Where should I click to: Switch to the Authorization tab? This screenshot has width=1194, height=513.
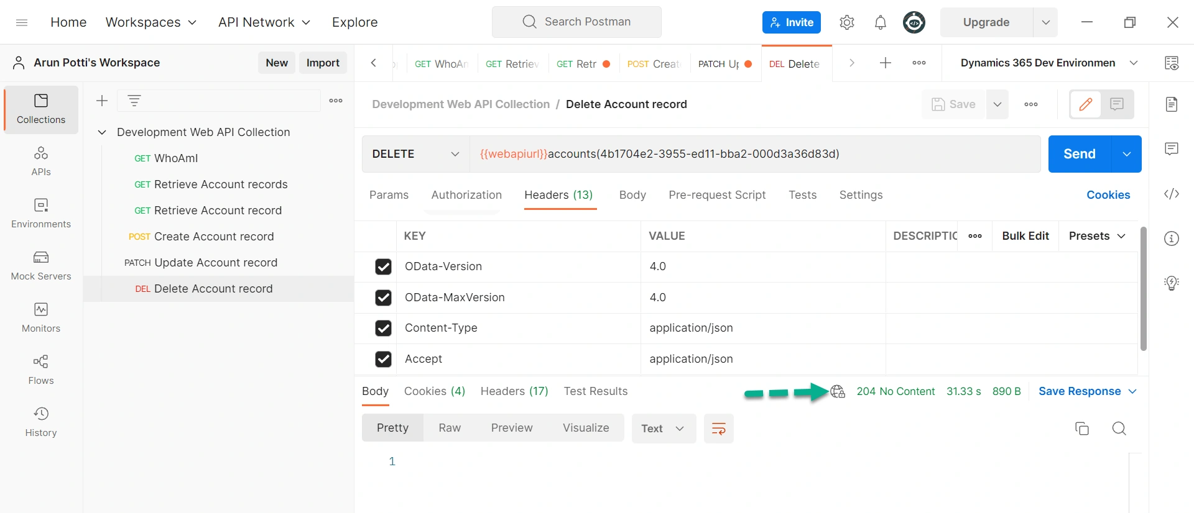(x=466, y=195)
